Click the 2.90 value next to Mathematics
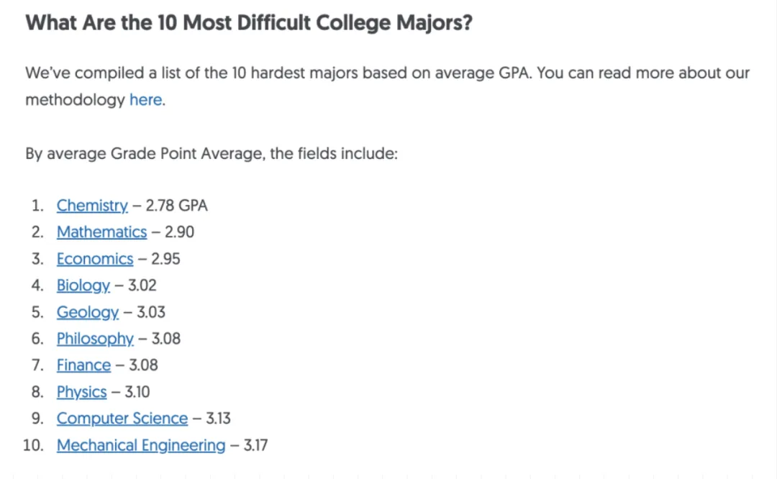 (x=179, y=232)
